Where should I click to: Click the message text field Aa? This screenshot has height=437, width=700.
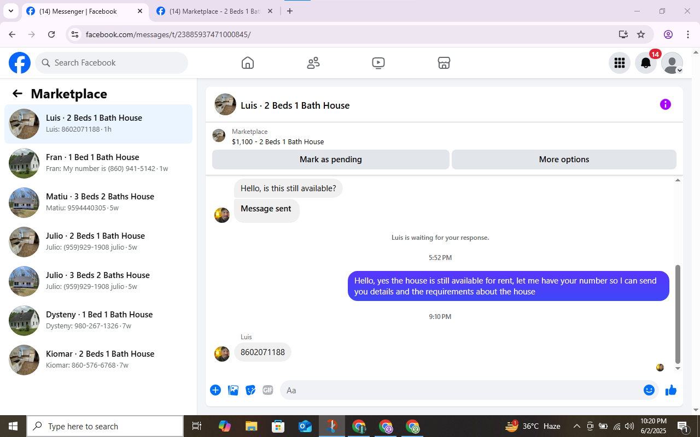tap(469, 390)
